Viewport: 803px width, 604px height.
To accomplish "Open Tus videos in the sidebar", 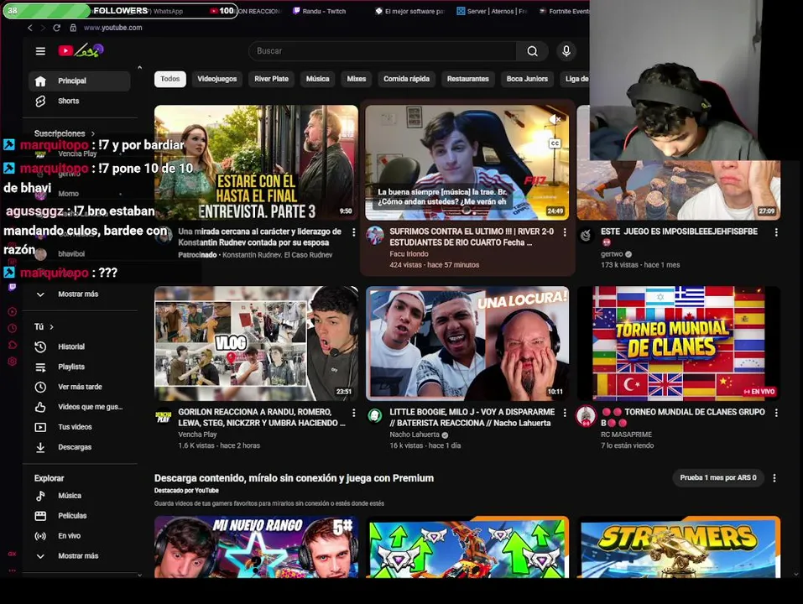I will [80, 427].
